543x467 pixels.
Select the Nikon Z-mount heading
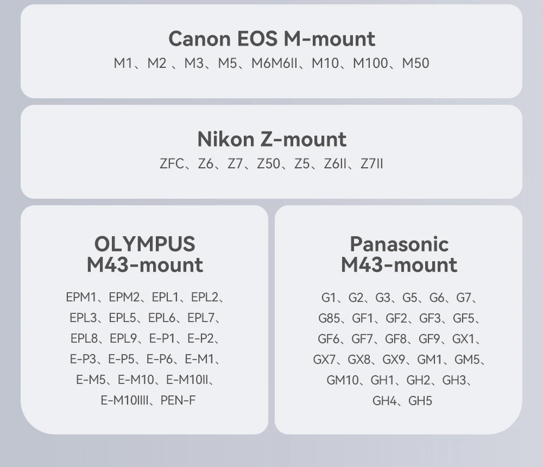point(271,140)
